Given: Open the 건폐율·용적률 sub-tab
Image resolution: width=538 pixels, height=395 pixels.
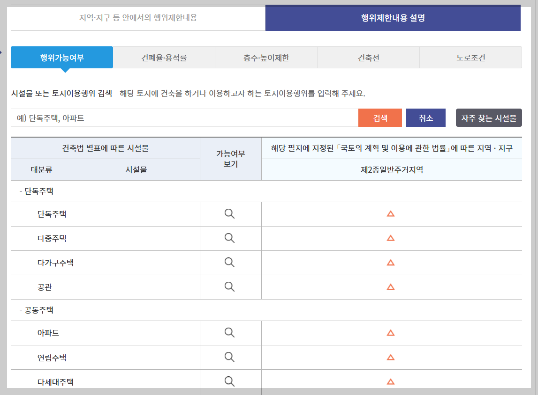Looking at the screenshot, I should click(x=164, y=58).
